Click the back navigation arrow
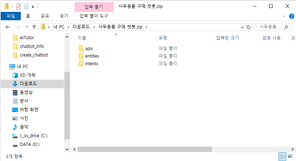The image size is (296, 161). pos(7,27)
